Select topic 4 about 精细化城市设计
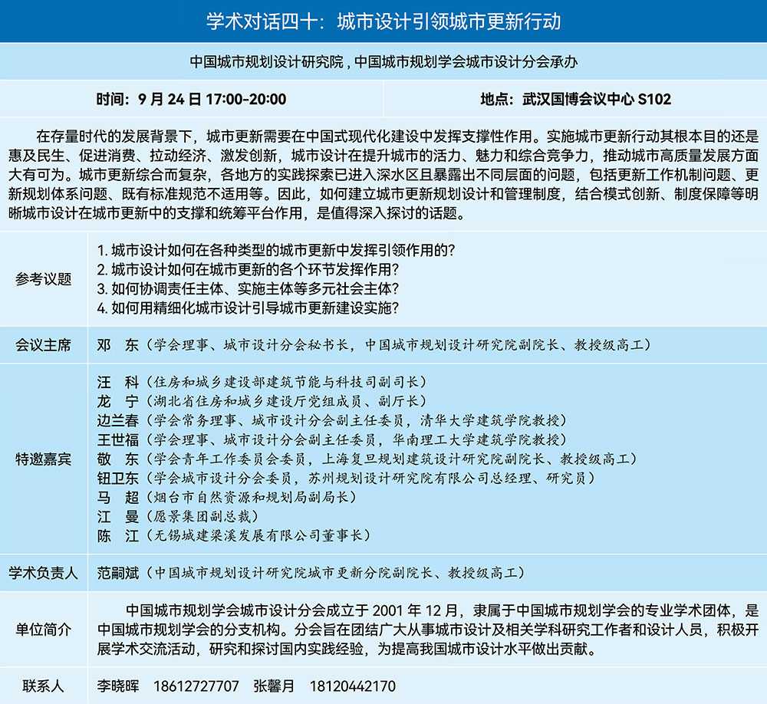This screenshot has width=767, height=704. coord(248,308)
